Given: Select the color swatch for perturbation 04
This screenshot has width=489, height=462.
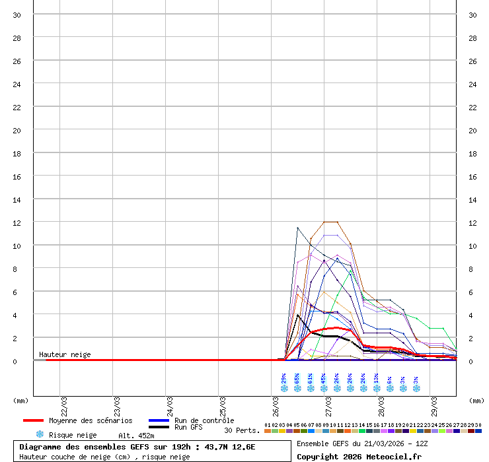Looking at the screenshot, I should (289, 431).
